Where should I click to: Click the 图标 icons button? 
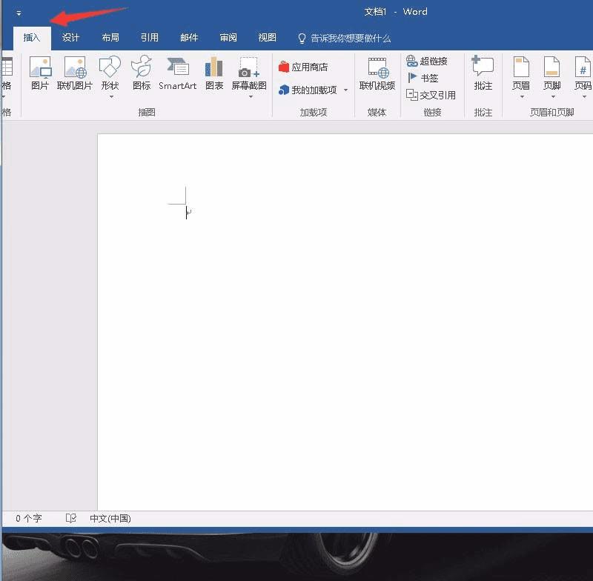[x=142, y=73]
